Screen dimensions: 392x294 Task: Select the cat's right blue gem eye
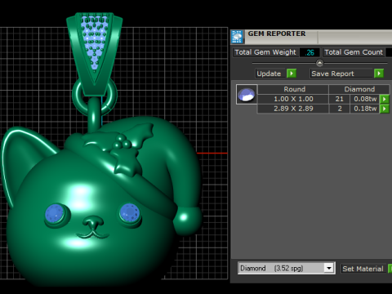click(130, 213)
